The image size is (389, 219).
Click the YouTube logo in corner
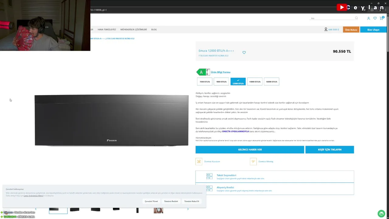coord(342,8)
